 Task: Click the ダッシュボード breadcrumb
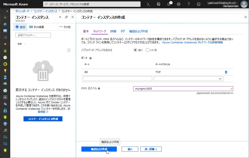tap(22, 11)
